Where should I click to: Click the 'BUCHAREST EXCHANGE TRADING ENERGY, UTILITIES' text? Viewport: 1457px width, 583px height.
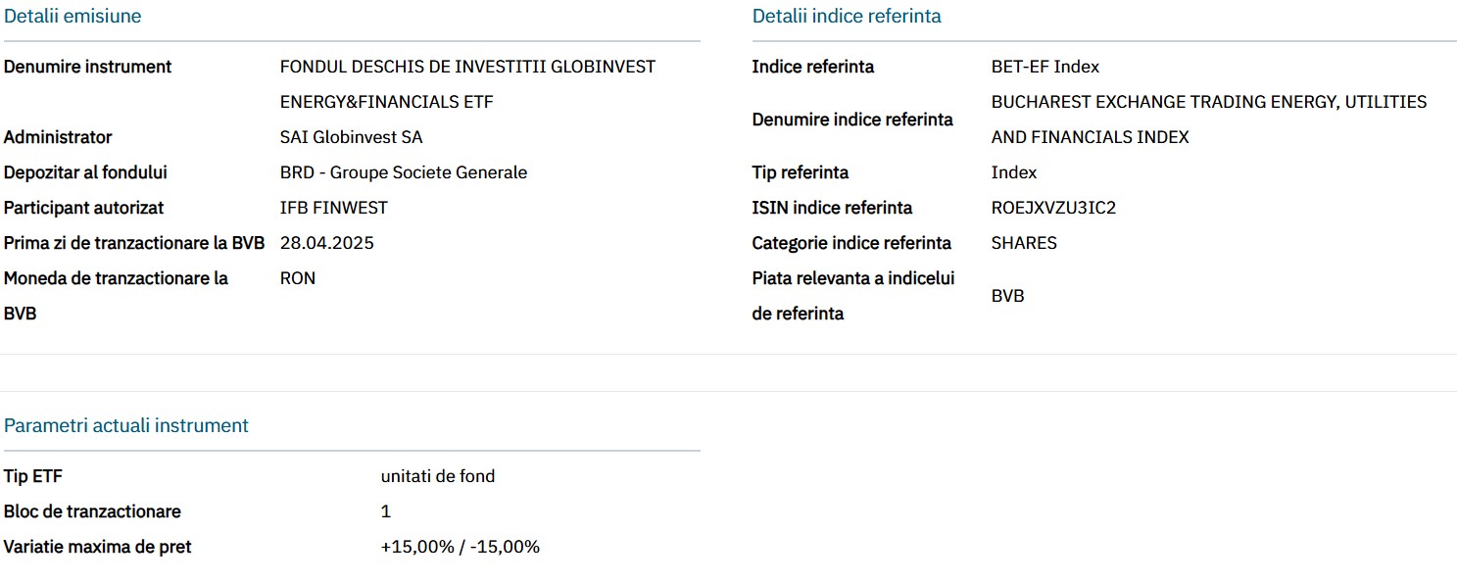1209,103
